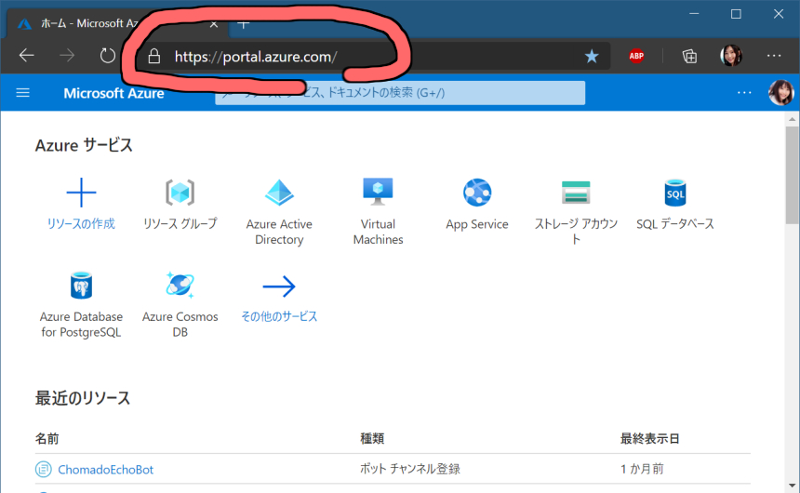Open the Azure portal hamburger menu
Viewport: 800px width, 493px height.
pos(23,93)
